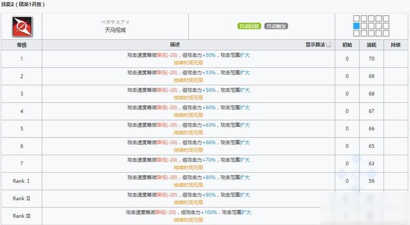410x225 pixels.
Task: Click the Rank III level cell
Action: [22, 216]
